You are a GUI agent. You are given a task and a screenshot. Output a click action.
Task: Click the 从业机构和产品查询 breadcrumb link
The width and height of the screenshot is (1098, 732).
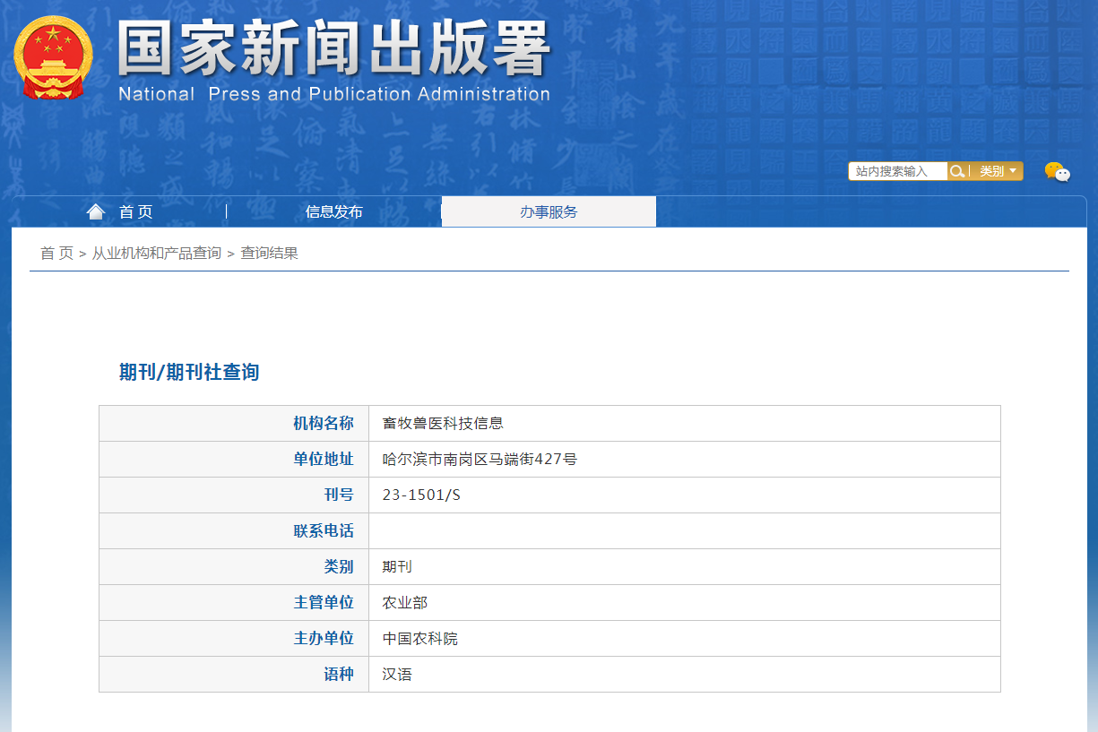coord(157,254)
